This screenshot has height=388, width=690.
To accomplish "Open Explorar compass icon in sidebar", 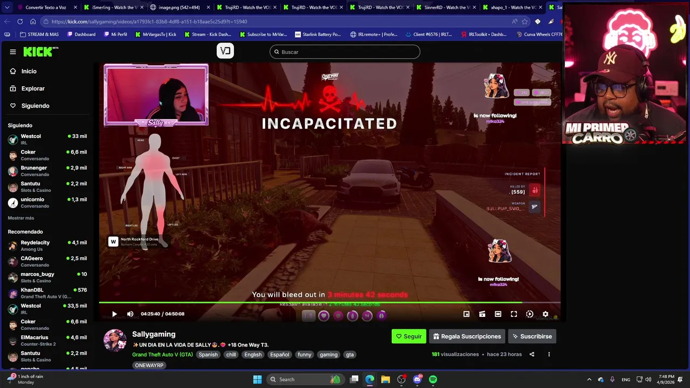I will 13,88.
